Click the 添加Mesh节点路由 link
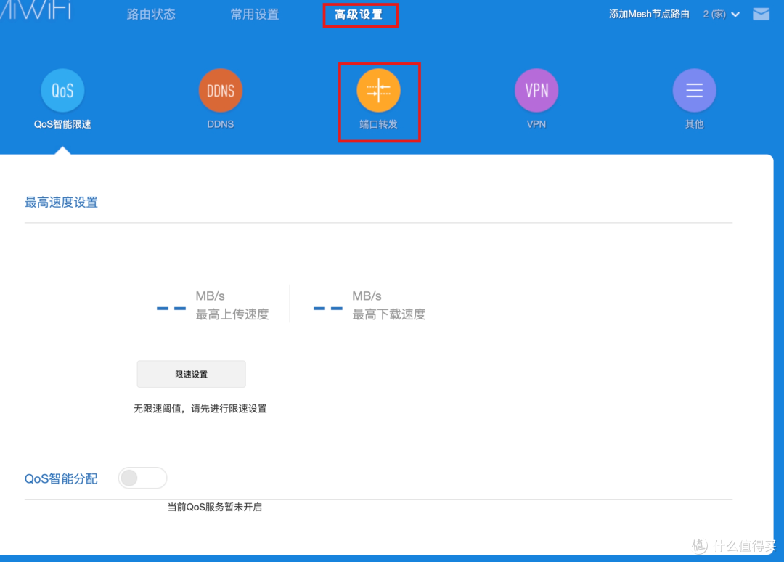This screenshot has height=562, width=784. pyautogui.click(x=649, y=13)
